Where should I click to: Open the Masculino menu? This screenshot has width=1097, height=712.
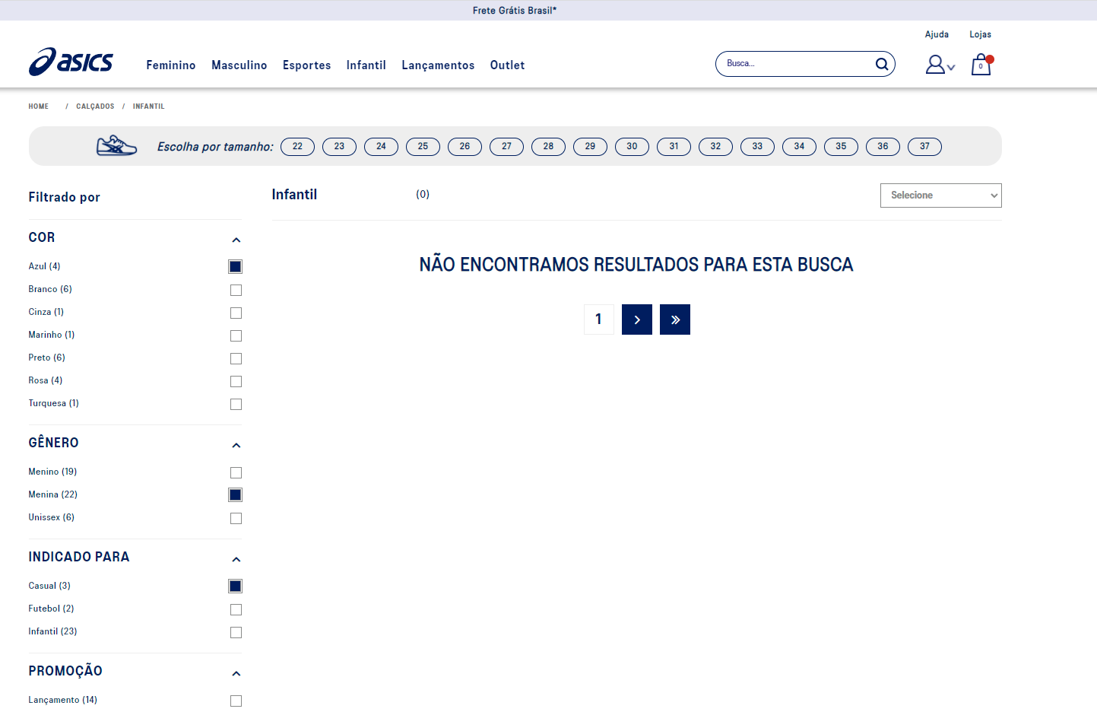(239, 65)
